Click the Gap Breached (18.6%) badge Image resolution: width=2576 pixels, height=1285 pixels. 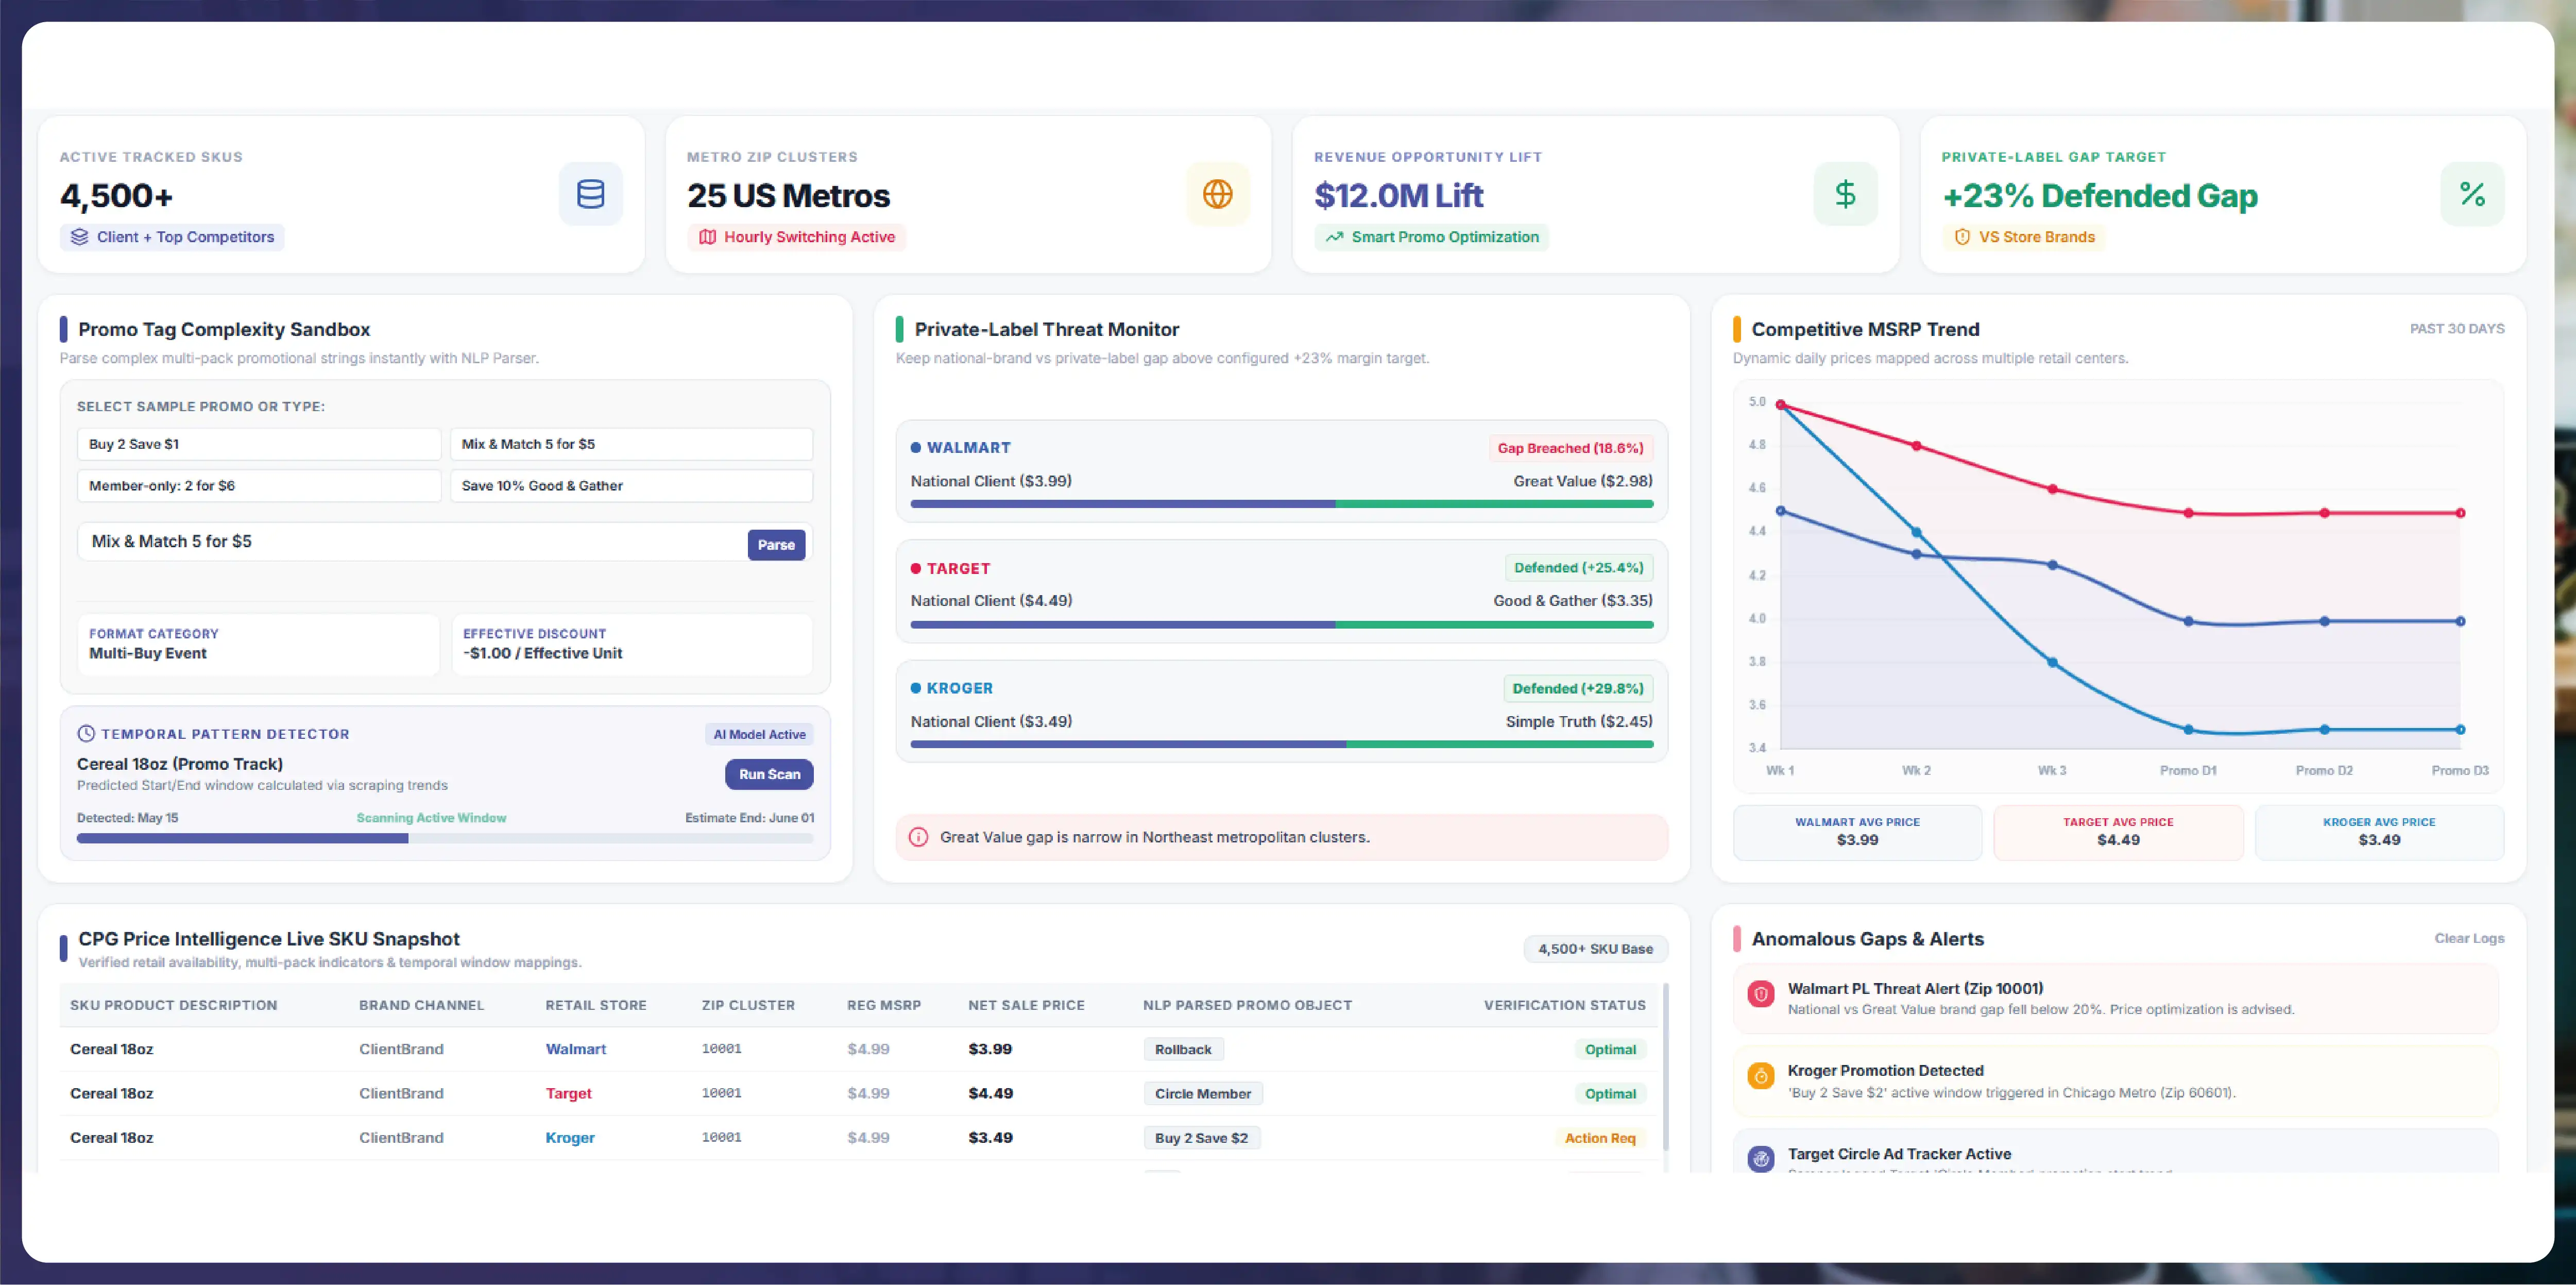pyautogui.click(x=1570, y=448)
